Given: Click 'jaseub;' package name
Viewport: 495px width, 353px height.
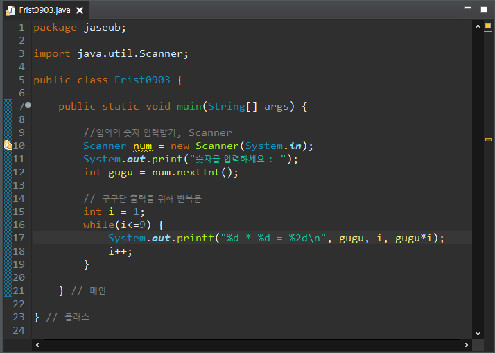Looking at the screenshot, I should [105, 28].
